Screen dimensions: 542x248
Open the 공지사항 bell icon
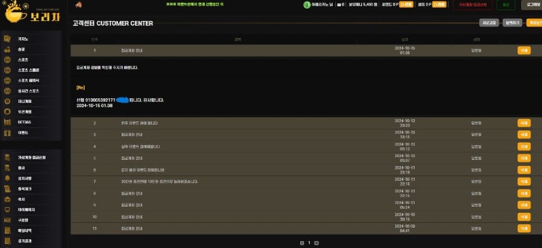tap(7, 178)
